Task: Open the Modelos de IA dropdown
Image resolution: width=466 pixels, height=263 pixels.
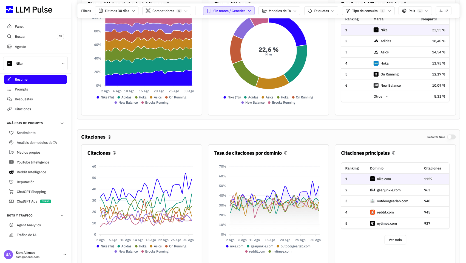Action: click(x=279, y=11)
